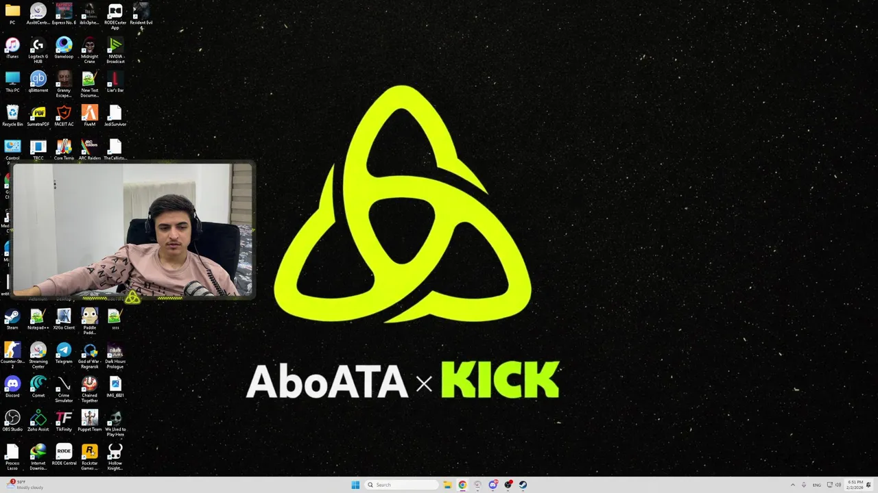Open the Puppet Team game shortcut
This screenshot has height=493, width=878.
[90, 421]
